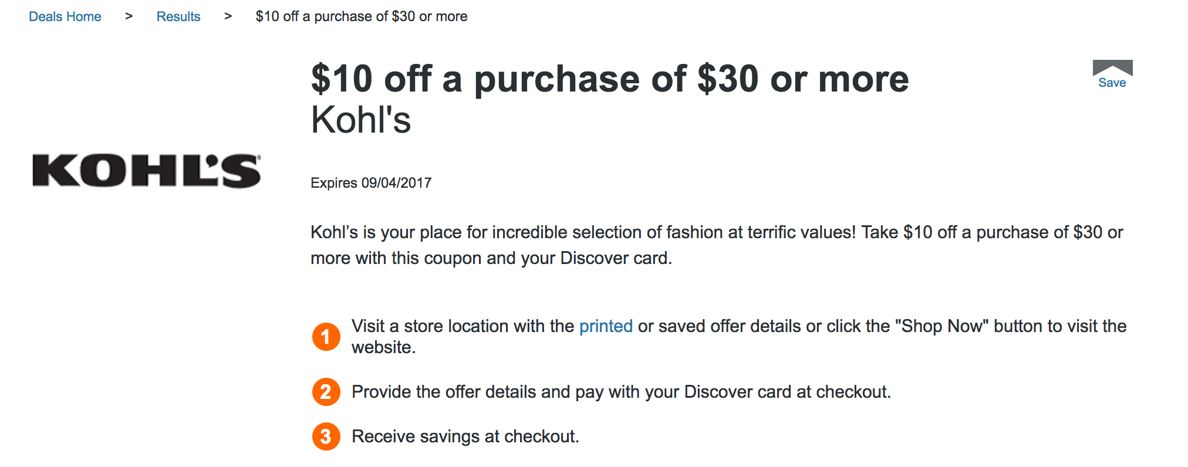Click the current breadcrumb $10 off text
Image resolution: width=1188 pixels, height=467 pixels.
click(x=362, y=16)
